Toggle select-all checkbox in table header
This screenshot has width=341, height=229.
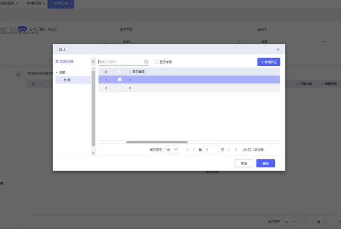(x=120, y=72)
